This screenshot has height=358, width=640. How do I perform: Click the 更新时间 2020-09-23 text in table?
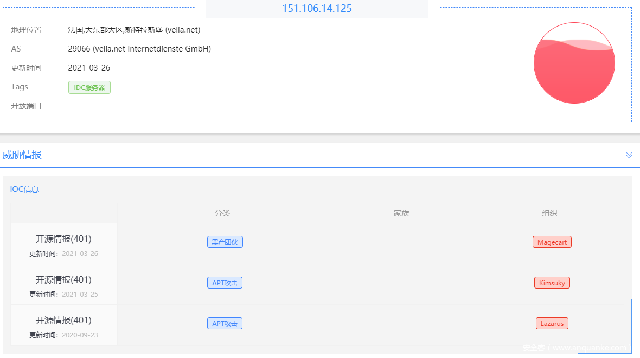pos(63,335)
